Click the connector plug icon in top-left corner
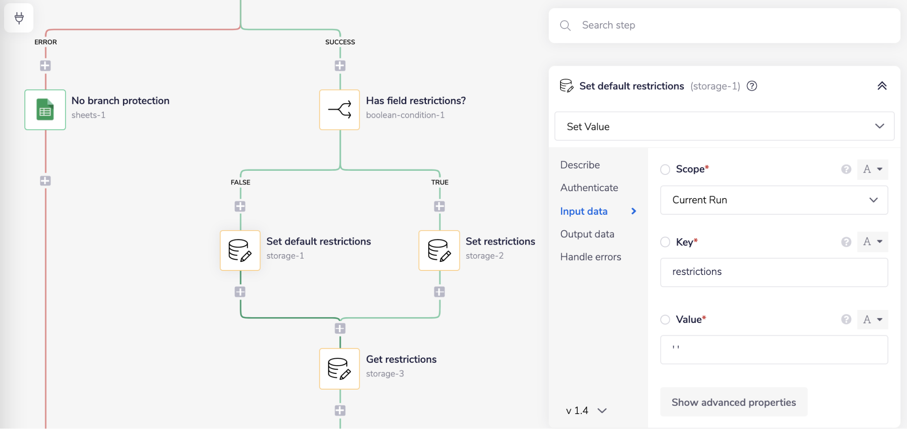 point(19,18)
